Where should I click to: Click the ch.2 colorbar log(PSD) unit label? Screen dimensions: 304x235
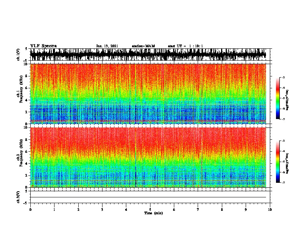287,163
